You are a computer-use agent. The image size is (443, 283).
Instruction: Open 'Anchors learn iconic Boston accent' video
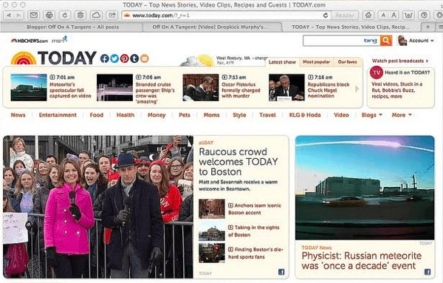[x=254, y=209]
